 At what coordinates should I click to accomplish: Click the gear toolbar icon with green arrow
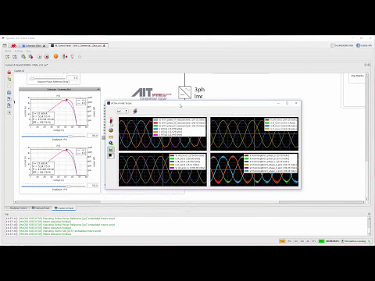click(23, 56)
